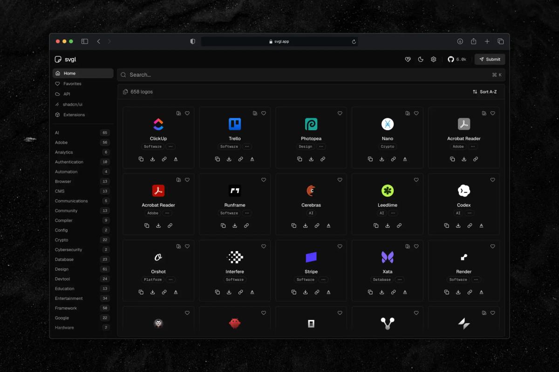Open shadcn/ui in the sidebar
Screen dimensions: 559x372
pos(83,104)
